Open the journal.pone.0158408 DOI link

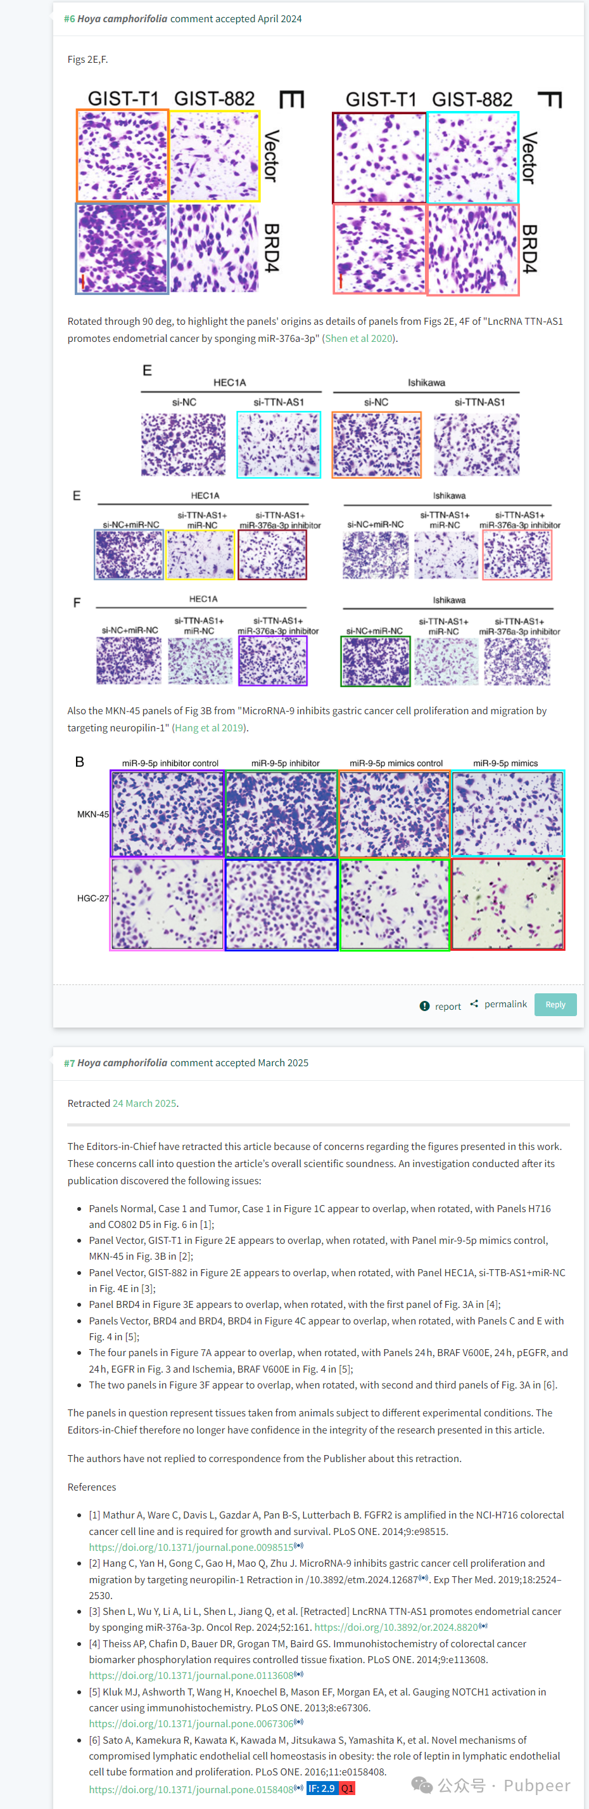pos(191,1790)
